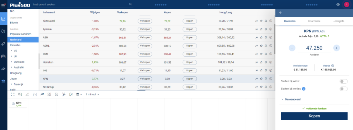Select Hongkong in the category list

16,73
